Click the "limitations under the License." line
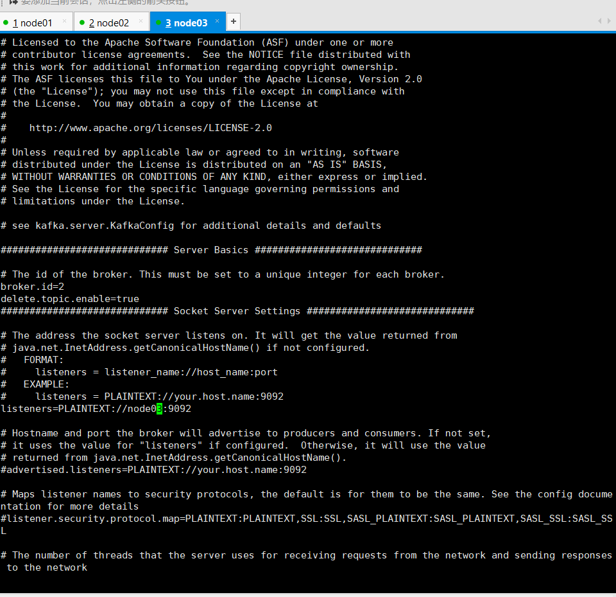This screenshot has height=597, width=616. [92, 201]
